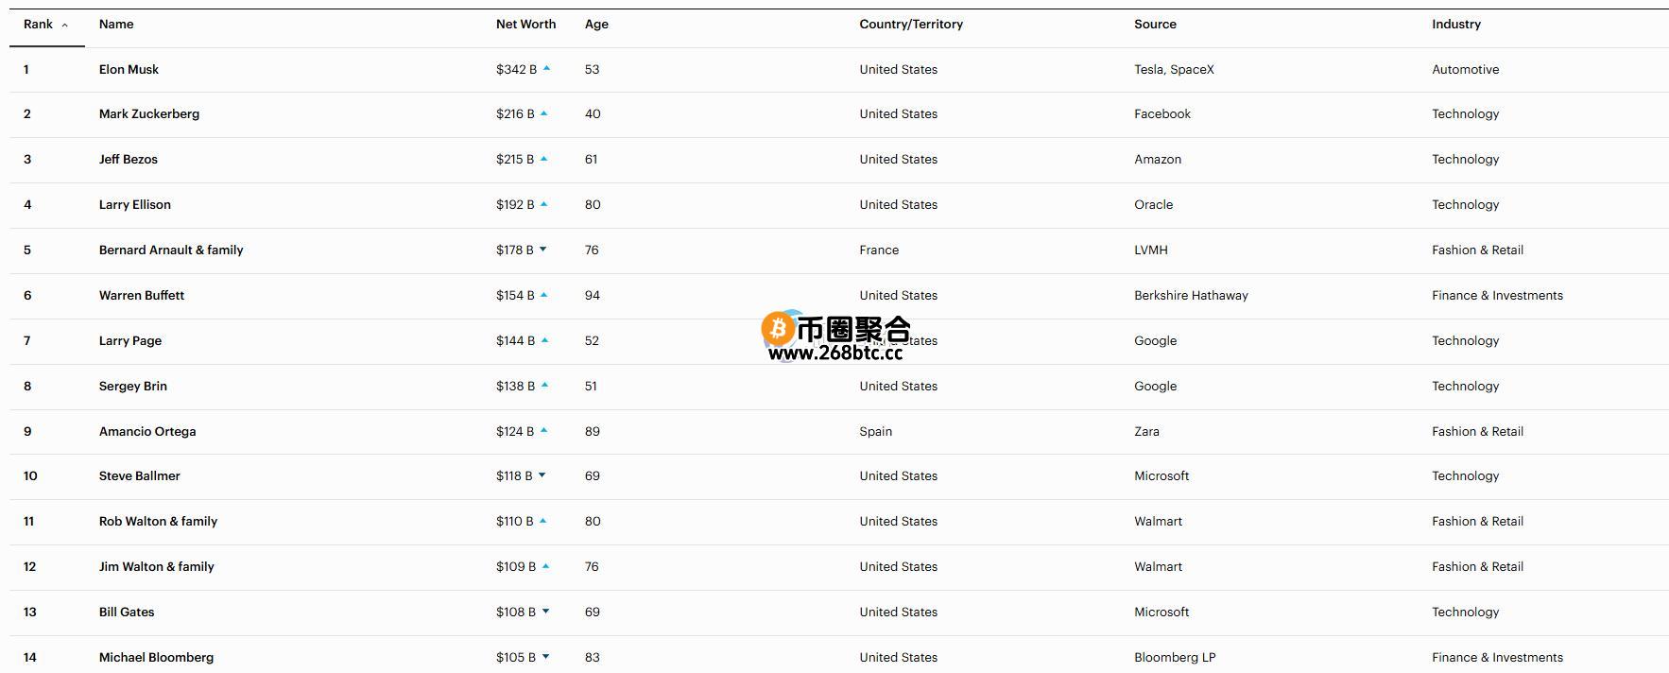Click the up arrow beside $144 B
1669x673 pixels.
(544, 340)
